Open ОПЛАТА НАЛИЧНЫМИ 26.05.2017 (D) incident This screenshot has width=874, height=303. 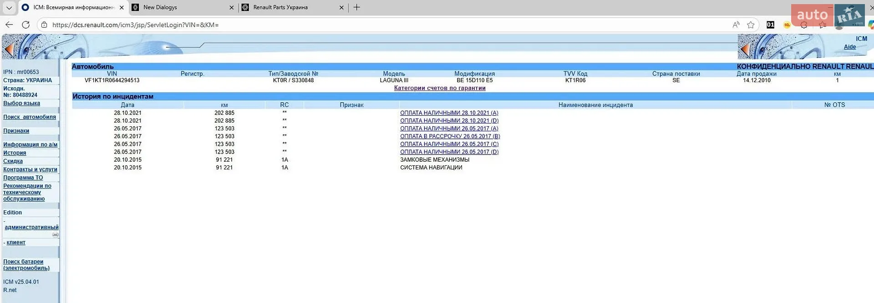tap(449, 152)
